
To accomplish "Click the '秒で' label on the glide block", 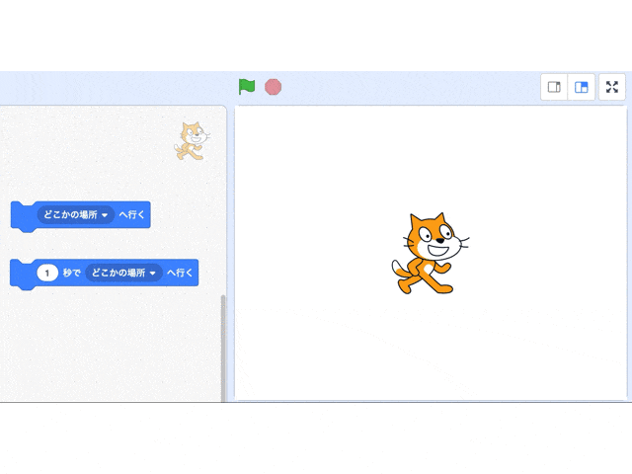I will click(72, 273).
